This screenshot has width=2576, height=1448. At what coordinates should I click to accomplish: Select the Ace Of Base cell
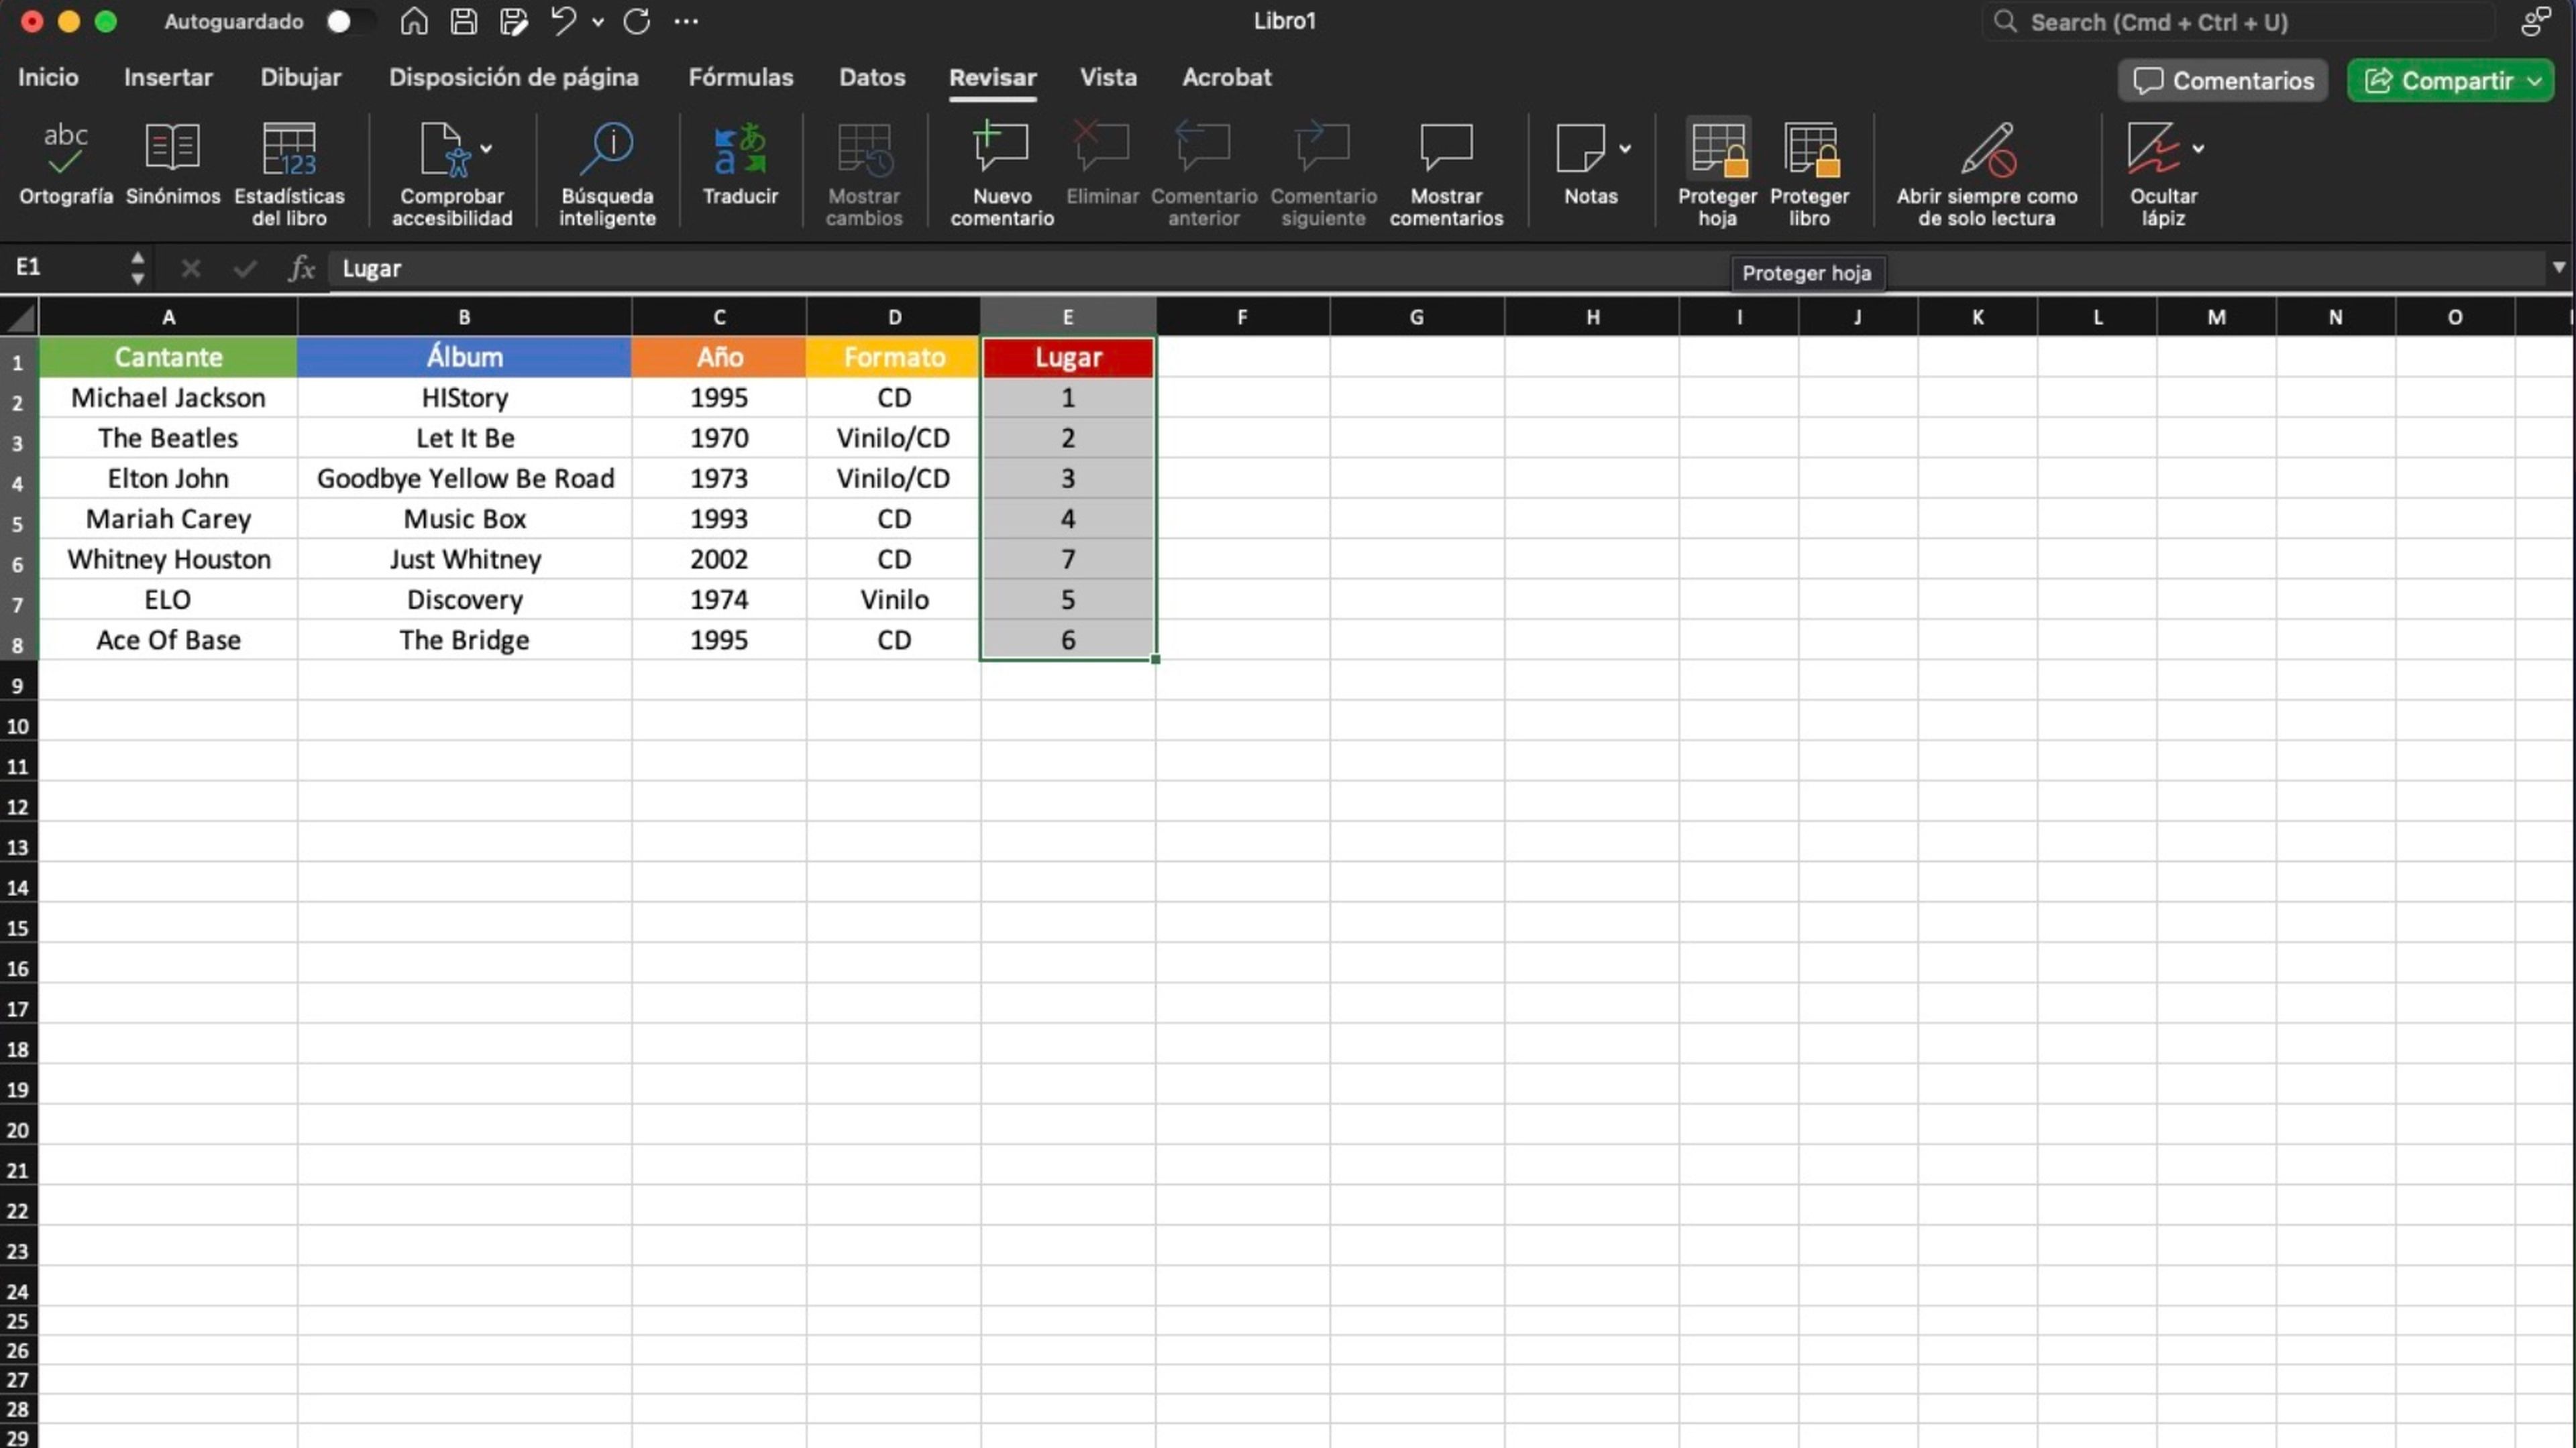tap(168, 641)
